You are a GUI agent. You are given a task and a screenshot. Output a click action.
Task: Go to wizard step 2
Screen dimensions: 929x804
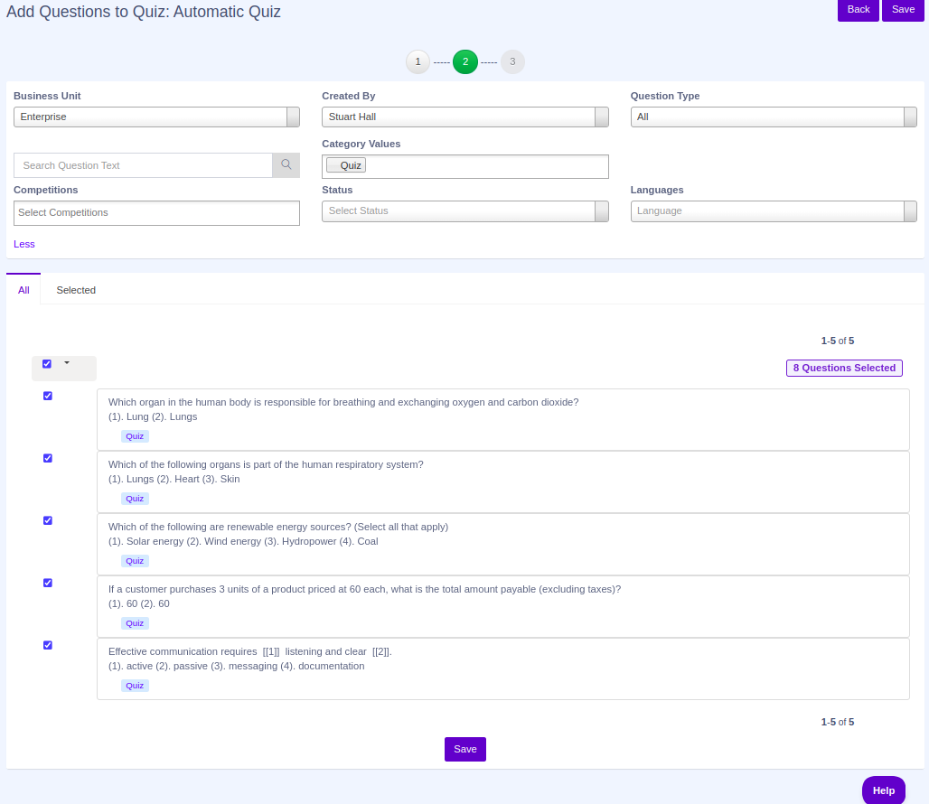[465, 61]
